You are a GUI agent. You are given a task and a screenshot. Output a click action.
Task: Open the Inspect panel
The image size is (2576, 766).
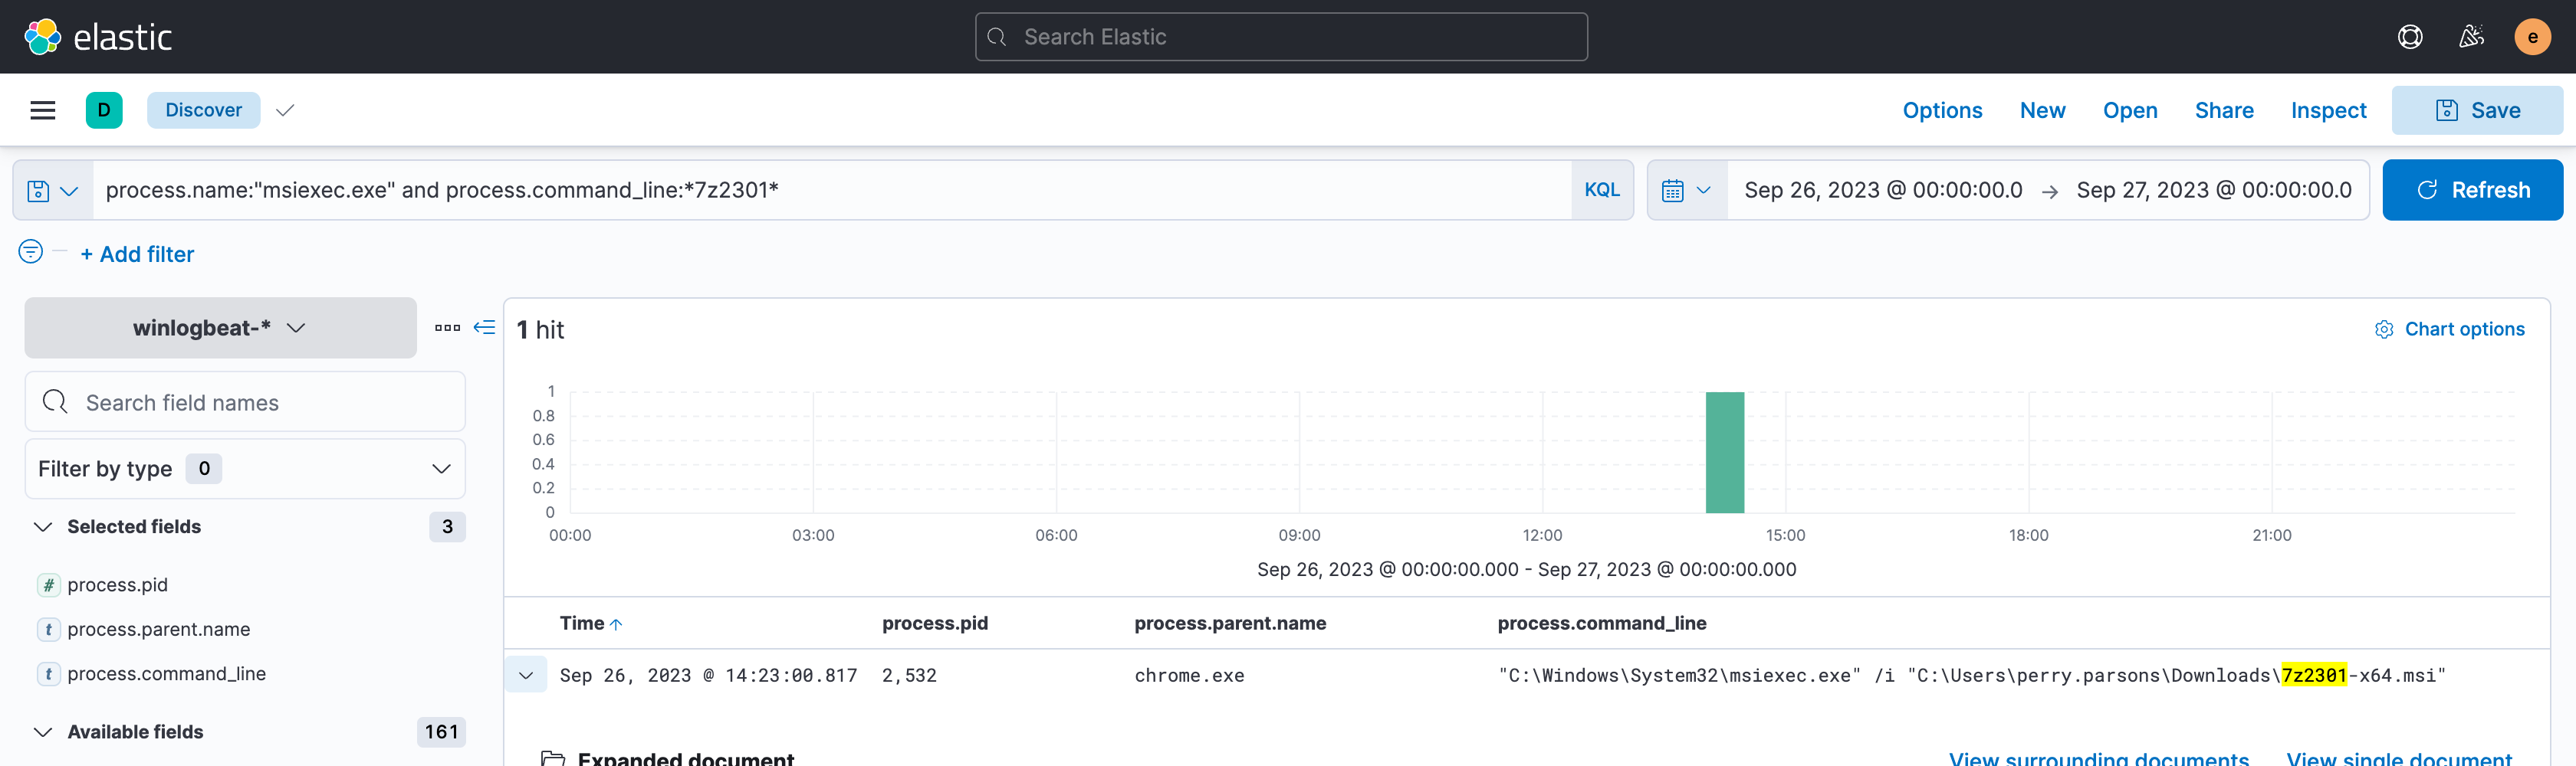[x=2328, y=110]
